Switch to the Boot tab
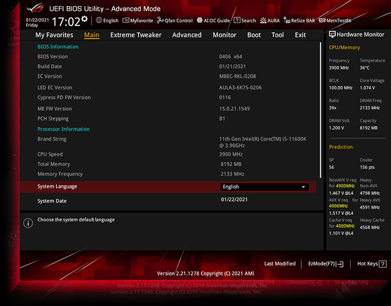Viewport: 391px width, 306px height. click(x=254, y=35)
